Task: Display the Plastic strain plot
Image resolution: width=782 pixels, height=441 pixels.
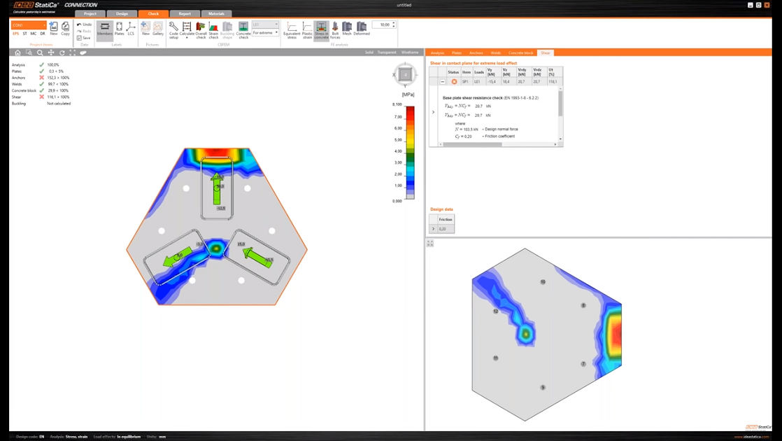Action: click(x=307, y=30)
